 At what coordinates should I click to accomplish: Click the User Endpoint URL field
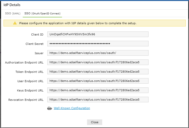98,81
